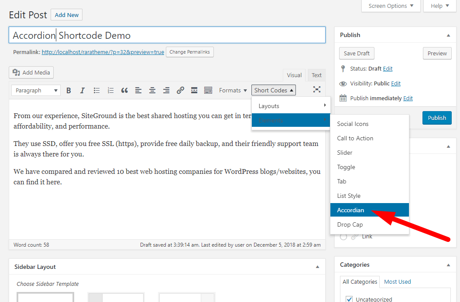460x302 pixels.
Task: Open Screen Options panel
Action: point(391,6)
